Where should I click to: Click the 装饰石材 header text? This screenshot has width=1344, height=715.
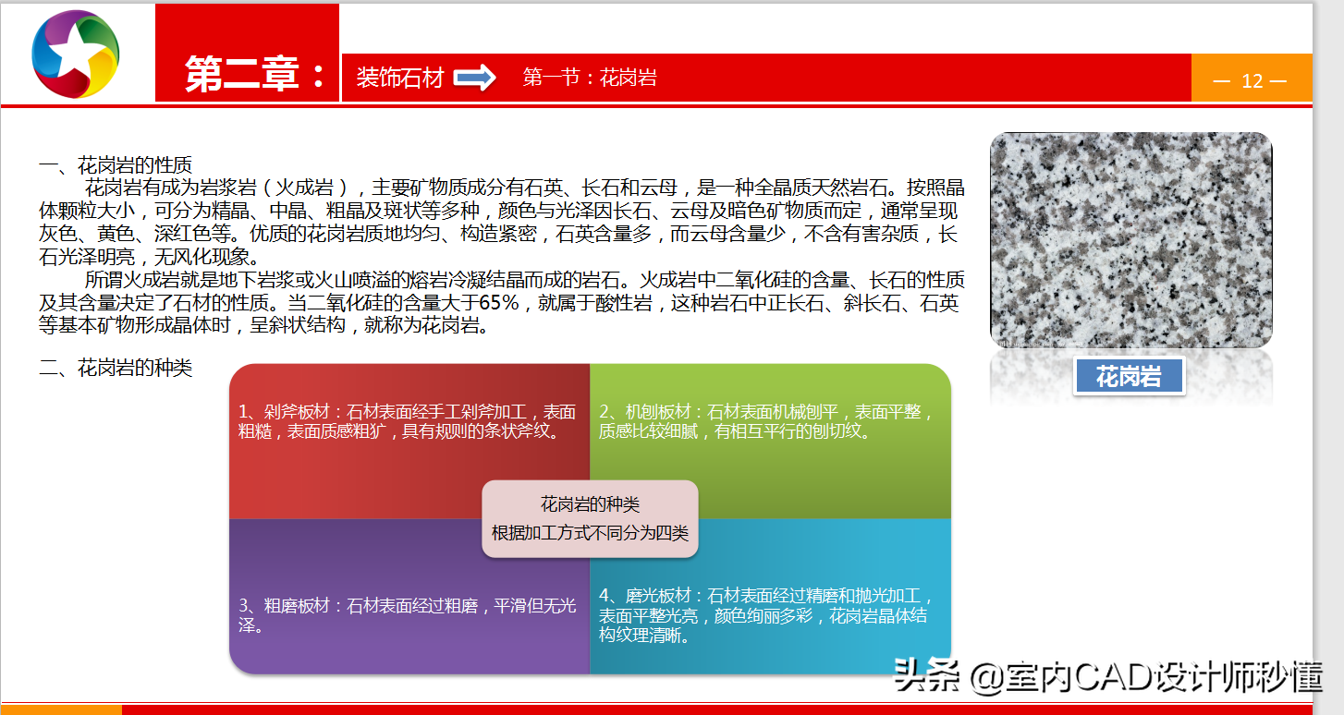click(x=400, y=78)
